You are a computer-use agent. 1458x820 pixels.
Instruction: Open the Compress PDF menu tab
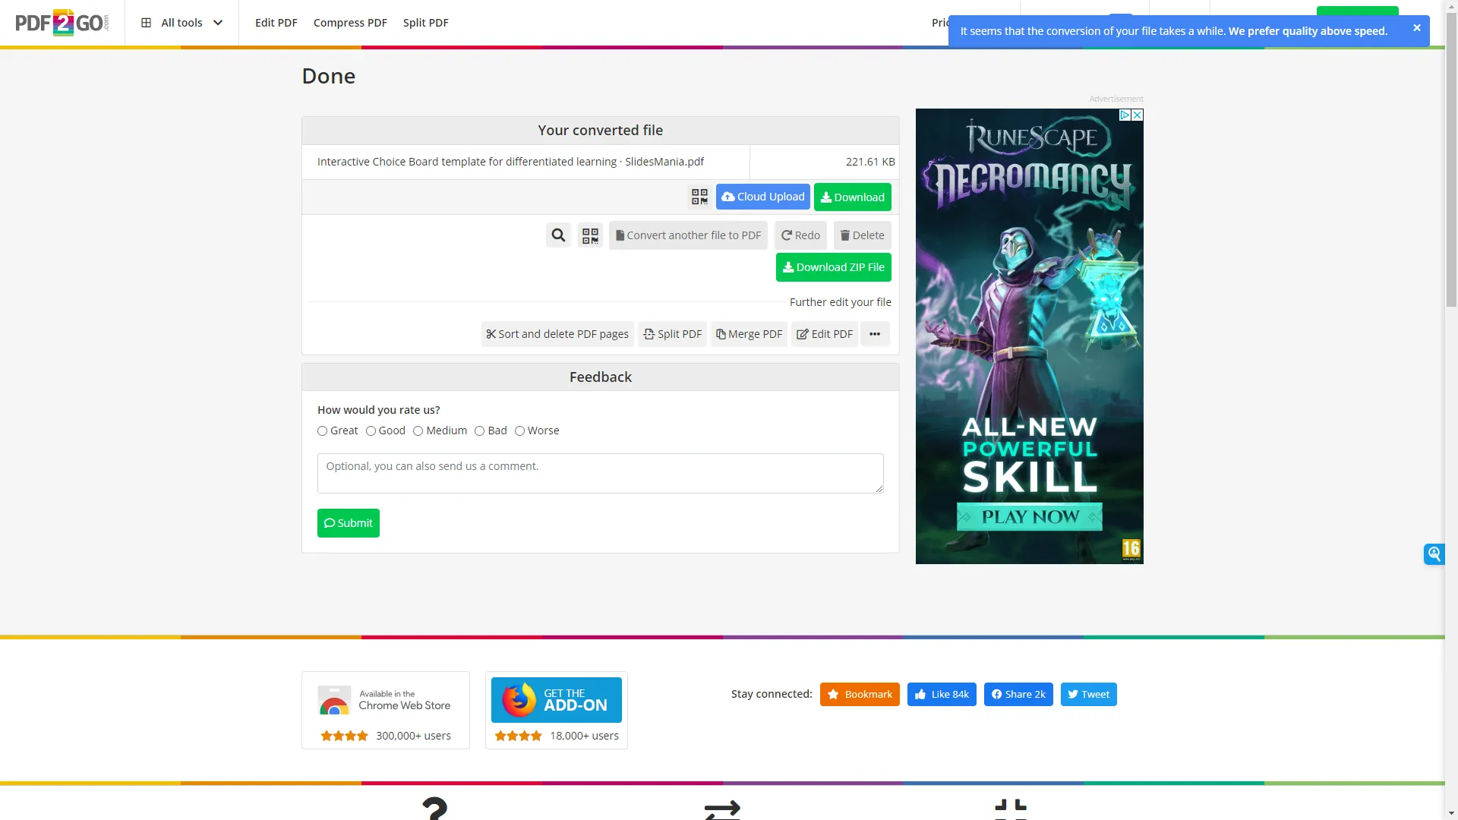[x=349, y=23]
